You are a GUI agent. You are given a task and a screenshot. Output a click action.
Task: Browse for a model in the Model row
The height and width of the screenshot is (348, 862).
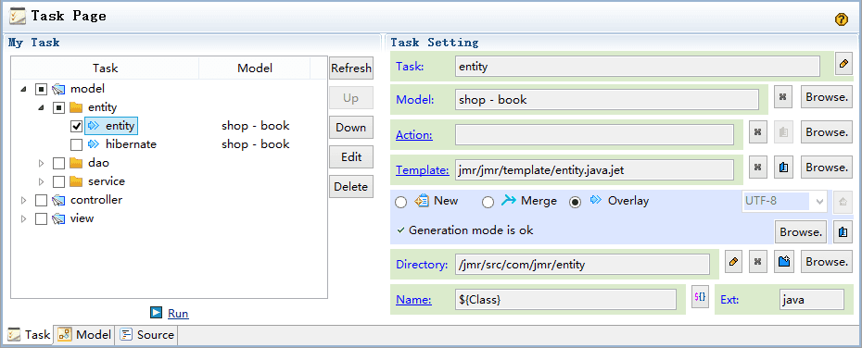826,97
